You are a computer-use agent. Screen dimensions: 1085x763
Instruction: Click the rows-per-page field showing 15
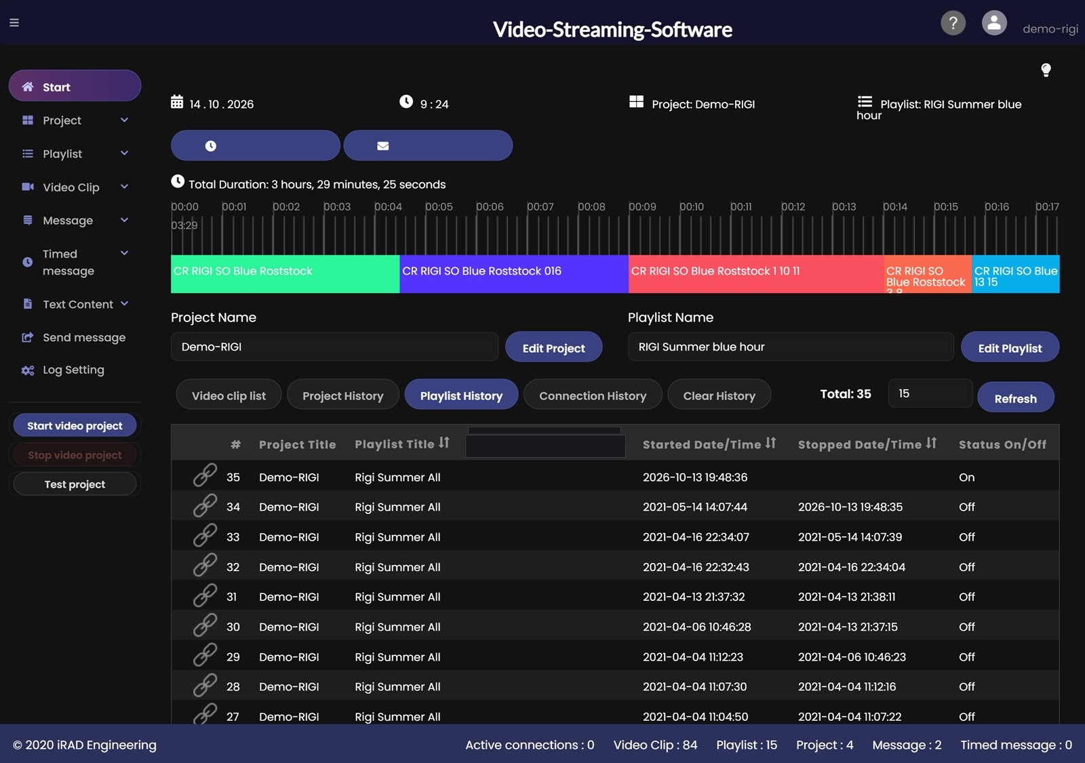point(930,393)
